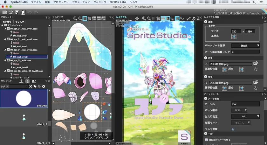Toggle eye visibility for 前景用.png

point(207,64)
